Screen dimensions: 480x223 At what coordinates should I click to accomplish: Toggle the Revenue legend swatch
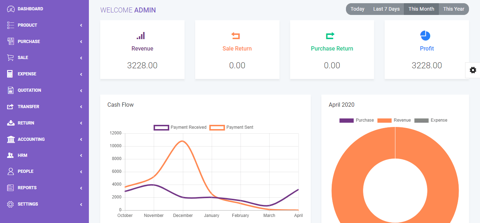pyautogui.click(x=384, y=121)
